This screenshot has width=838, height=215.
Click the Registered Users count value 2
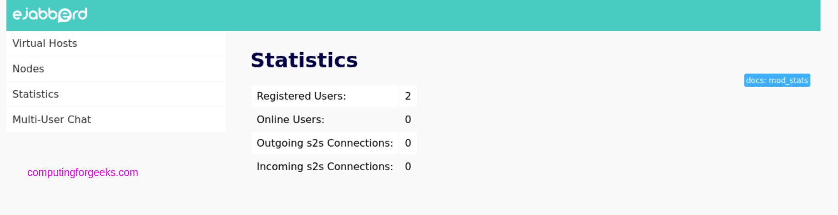(x=408, y=96)
